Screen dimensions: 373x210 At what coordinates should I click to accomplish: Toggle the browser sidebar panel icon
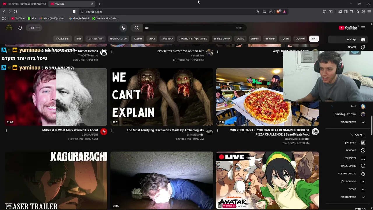pyautogui.click(x=346, y=12)
